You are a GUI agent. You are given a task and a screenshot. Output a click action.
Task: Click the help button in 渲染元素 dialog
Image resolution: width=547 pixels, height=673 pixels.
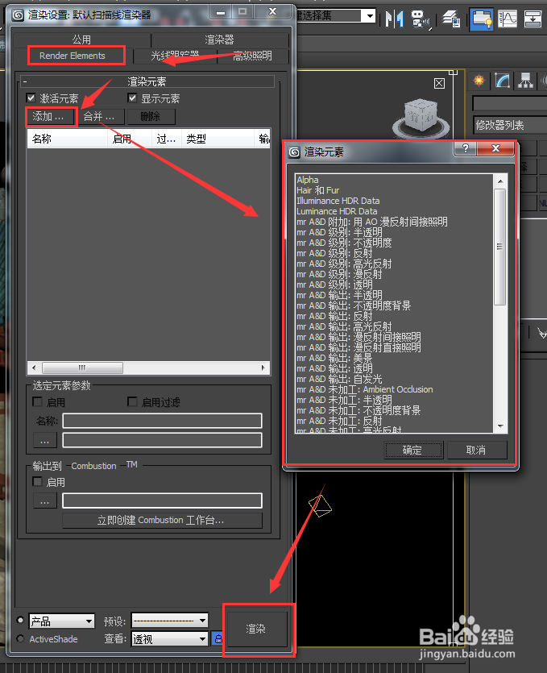coord(466,148)
